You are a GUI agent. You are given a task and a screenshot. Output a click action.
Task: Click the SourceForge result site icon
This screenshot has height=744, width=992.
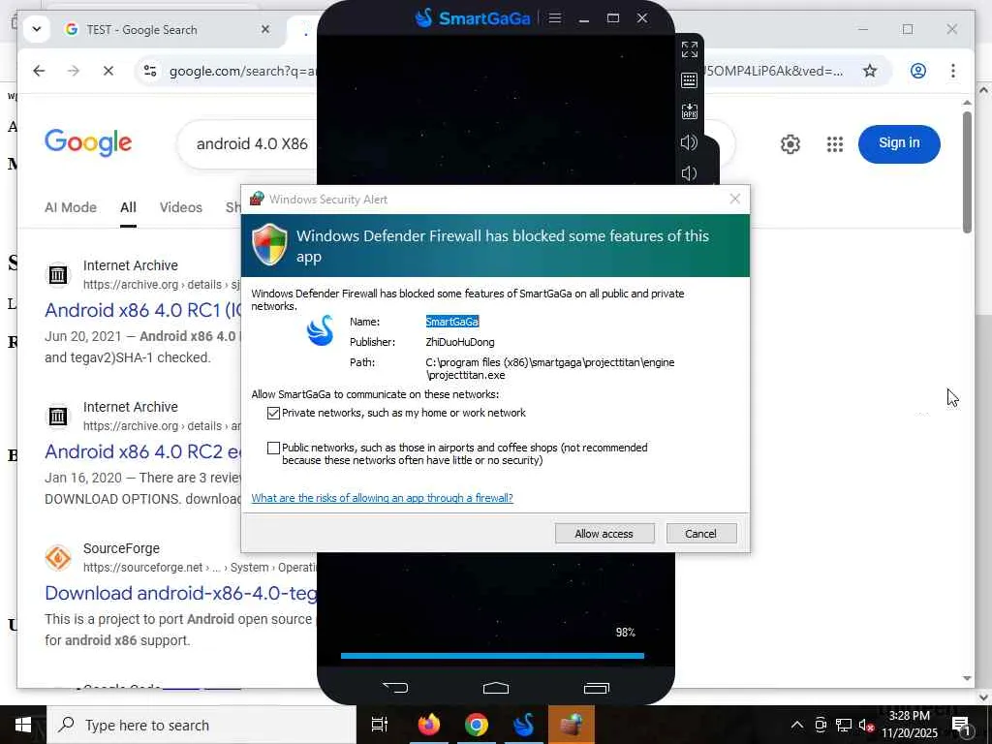[x=58, y=558]
